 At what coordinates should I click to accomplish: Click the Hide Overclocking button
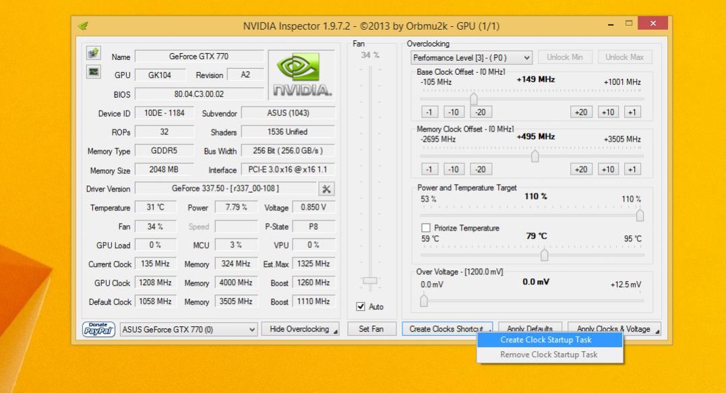pos(300,329)
